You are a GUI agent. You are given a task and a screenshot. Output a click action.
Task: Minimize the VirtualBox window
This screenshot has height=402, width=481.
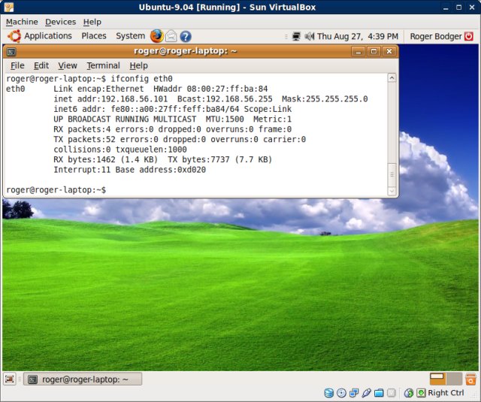(446, 8)
